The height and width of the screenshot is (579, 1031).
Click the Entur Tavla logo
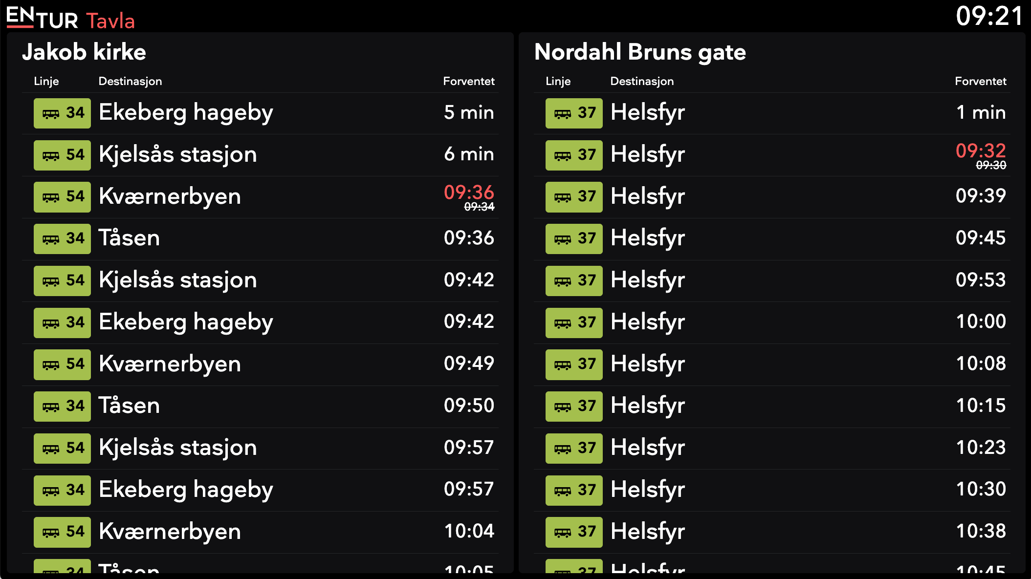pyautogui.click(x=71, y=18)
